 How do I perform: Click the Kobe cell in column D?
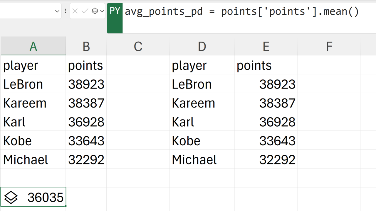(x=202, y=141)
